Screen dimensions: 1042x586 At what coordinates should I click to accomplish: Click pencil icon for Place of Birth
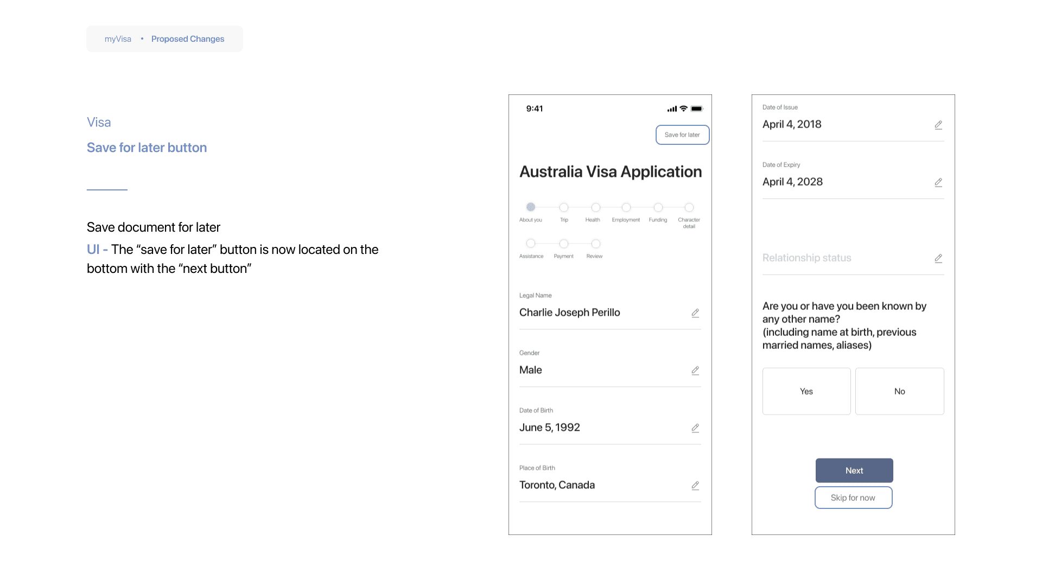coord(695,486)
